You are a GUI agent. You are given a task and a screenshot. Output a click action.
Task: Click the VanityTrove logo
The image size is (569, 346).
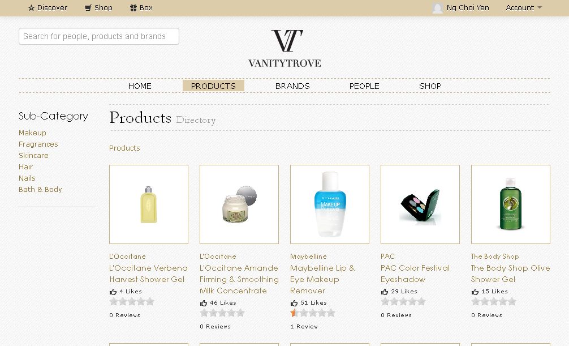[x=285, y=49]
